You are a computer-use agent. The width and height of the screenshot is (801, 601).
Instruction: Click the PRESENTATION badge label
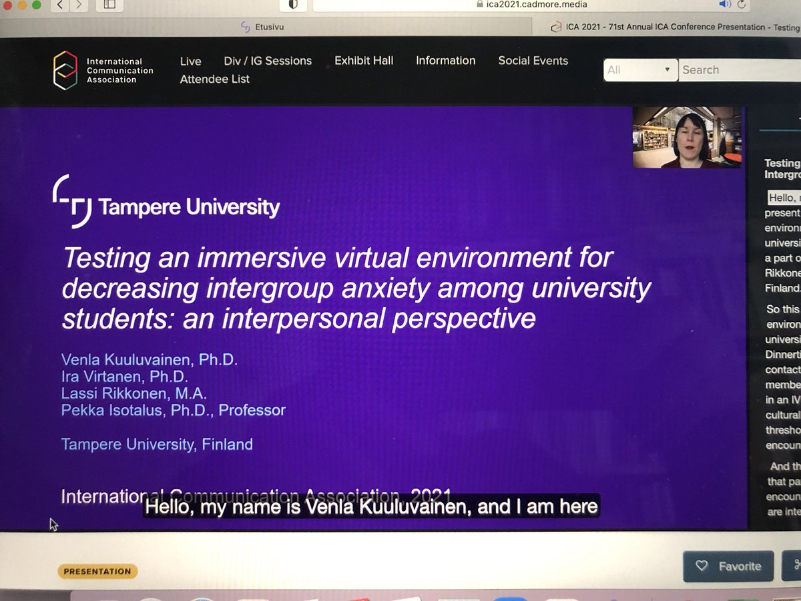(97, 572)
